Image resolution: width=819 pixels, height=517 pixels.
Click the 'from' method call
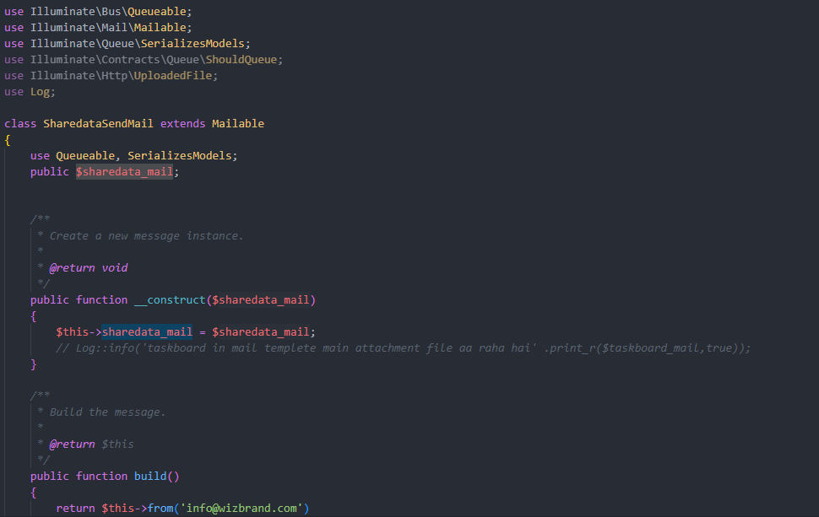160,509
